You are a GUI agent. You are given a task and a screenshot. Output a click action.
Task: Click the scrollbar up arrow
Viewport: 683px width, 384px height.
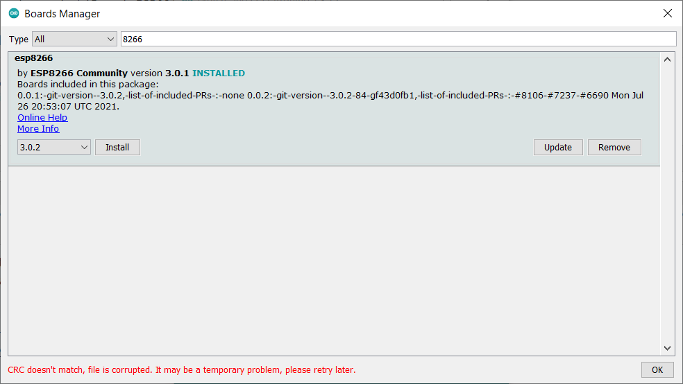pyautogui.click(x=667, y=60)
